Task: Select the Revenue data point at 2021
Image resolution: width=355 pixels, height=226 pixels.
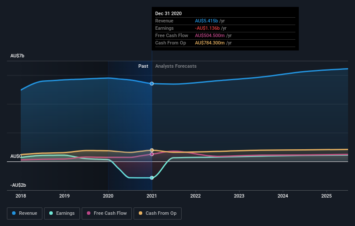Action: pyautogui.click(x=152, y=84)
